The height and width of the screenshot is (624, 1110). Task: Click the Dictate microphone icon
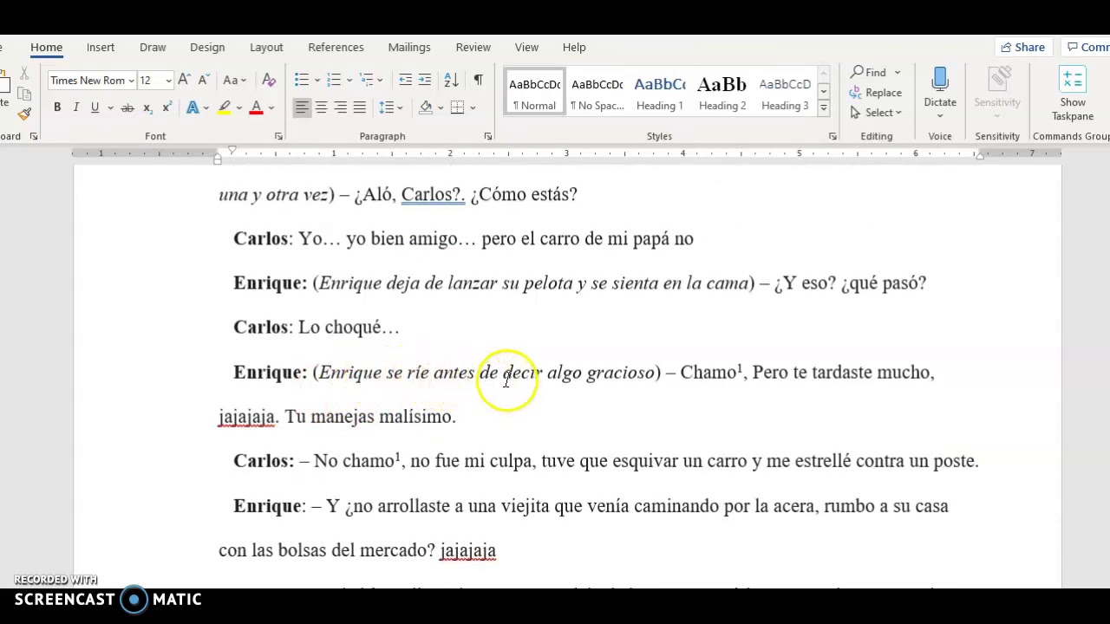[940, 81]
